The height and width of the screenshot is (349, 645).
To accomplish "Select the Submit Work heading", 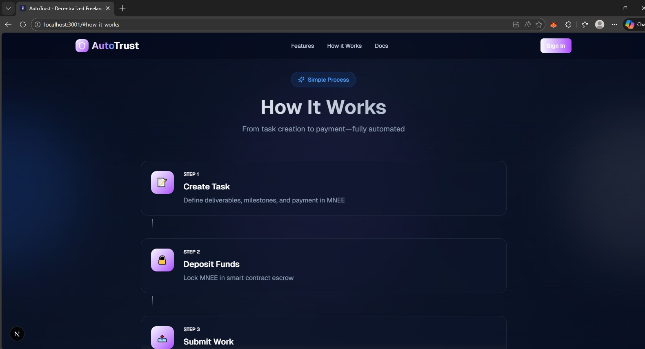I will tap(209, 342).
